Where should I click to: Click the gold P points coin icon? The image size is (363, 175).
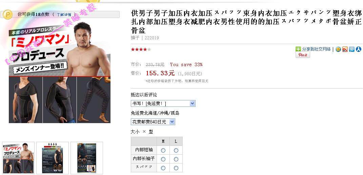point(8,14)
